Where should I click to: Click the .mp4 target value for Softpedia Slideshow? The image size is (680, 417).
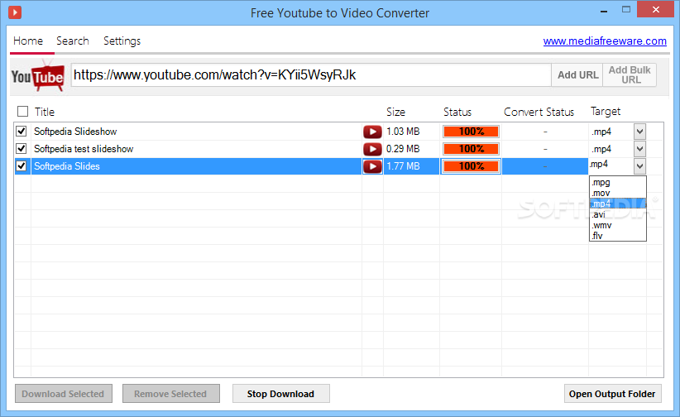coord(601,132)
